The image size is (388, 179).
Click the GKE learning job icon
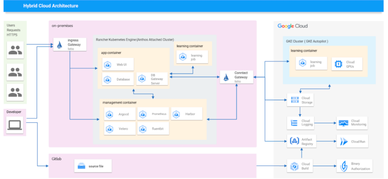[303, 63]
